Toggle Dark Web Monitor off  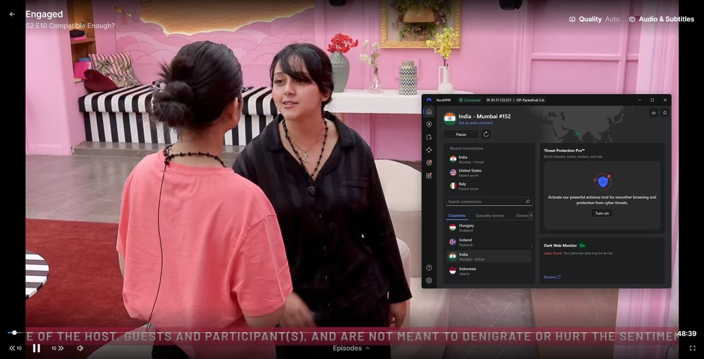point(582,245)
